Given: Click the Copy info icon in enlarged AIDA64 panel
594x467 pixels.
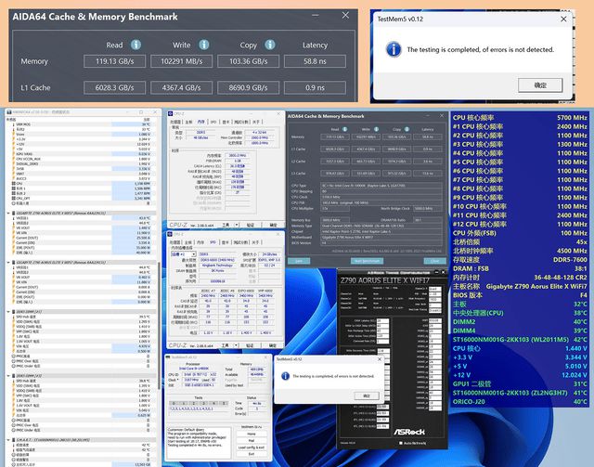Looking at the screenshot, I should [270, 45].
